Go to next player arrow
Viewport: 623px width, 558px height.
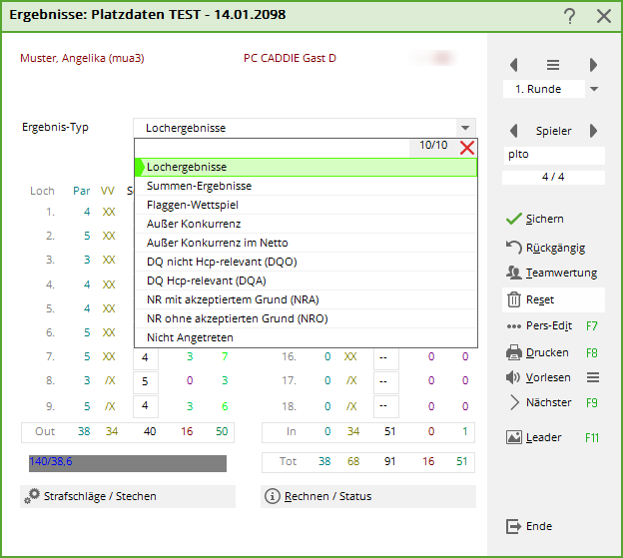[592, 131]
